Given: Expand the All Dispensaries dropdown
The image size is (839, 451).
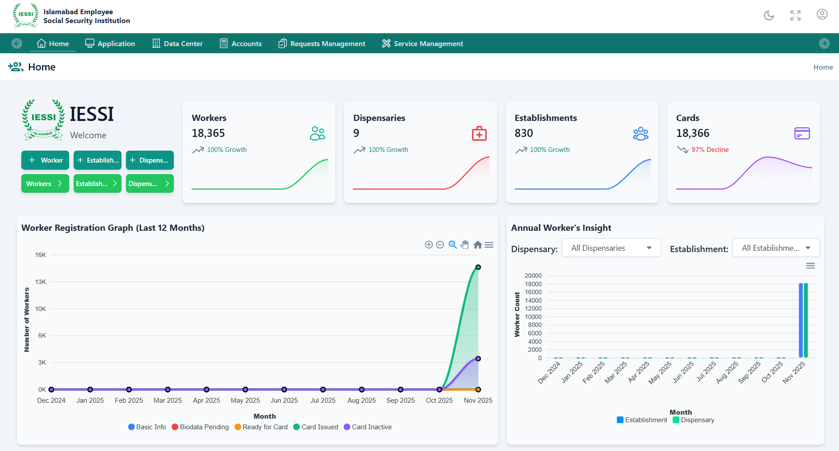Looking at the screenshot, I should click(611, 248).
